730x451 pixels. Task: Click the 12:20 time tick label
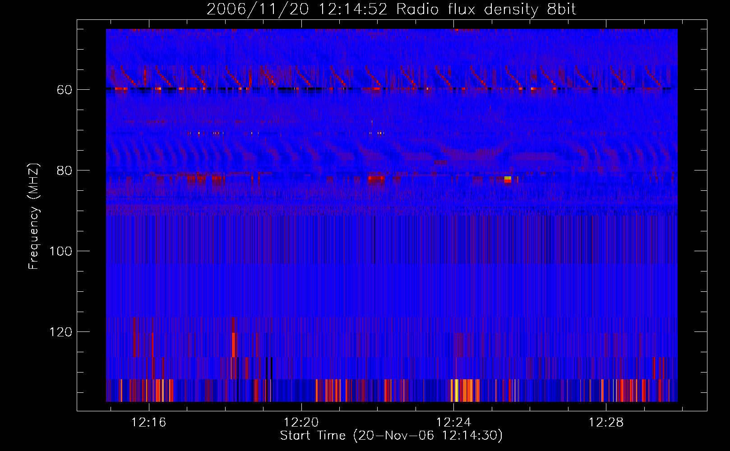pyautogui.click(x=301, y=422)
